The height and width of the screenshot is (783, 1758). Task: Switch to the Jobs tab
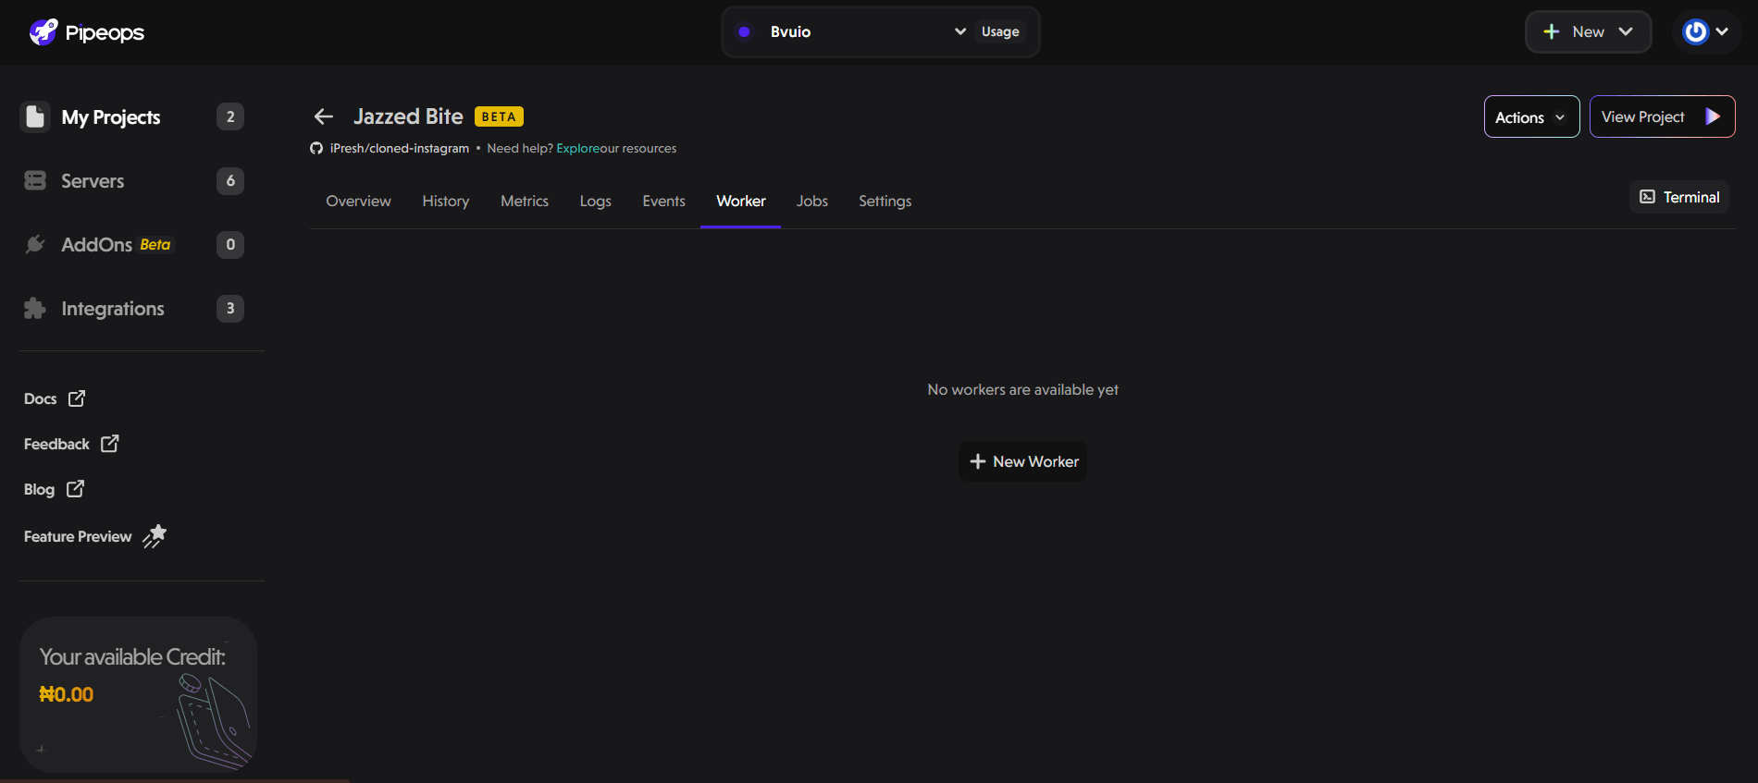tap(812, 201)
